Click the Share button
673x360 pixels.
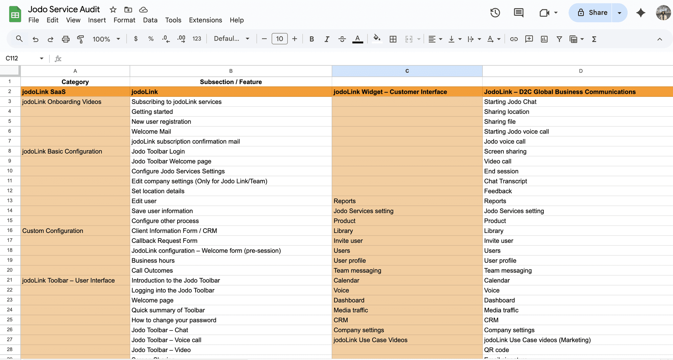pos(592,13)
